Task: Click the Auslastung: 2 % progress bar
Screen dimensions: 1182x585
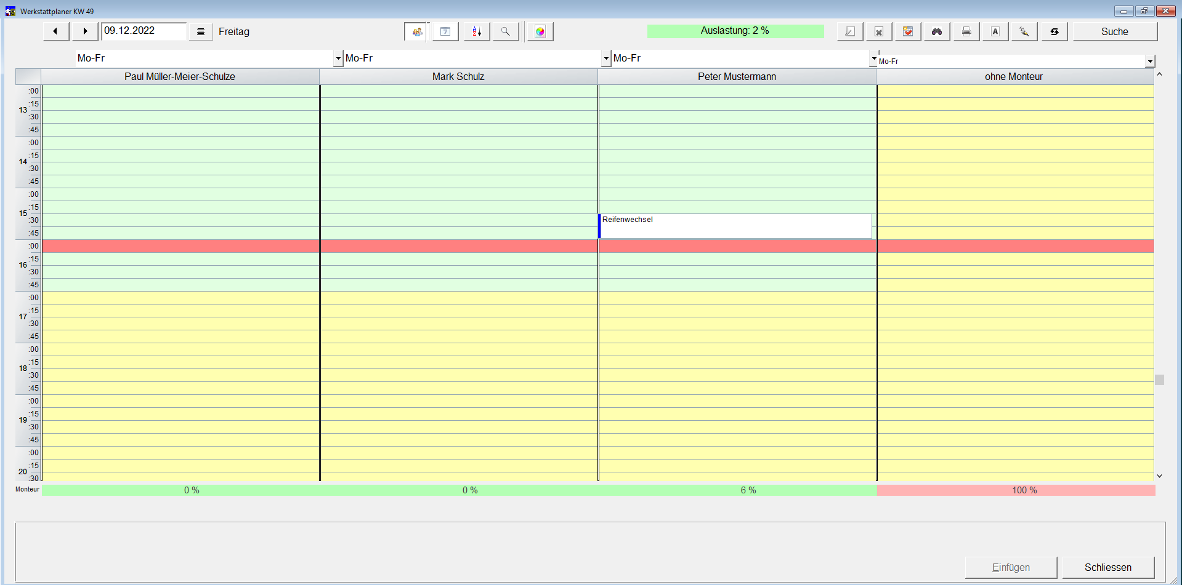Action: pyautogui.click(x=735, y=31)
